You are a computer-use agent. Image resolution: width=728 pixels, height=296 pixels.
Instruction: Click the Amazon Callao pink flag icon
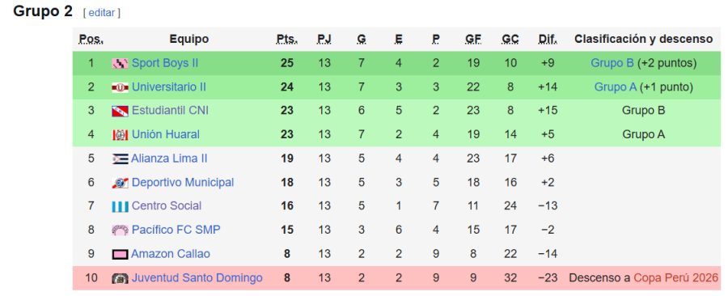pos(121,254)
